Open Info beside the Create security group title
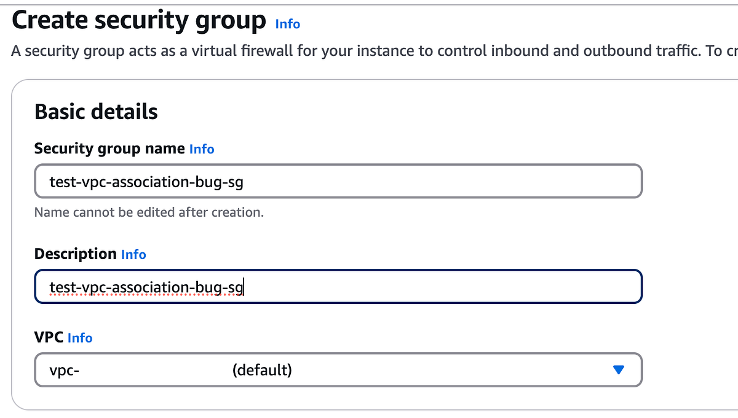Screen dimensions: 738x418 click(x=287, y=24)
